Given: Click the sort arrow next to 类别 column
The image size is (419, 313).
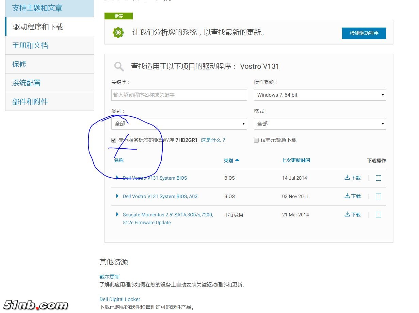Looking at the screenshot, I should point(237,160).
